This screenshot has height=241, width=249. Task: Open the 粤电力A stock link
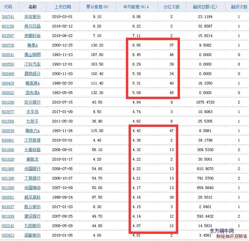pos(32,131)
